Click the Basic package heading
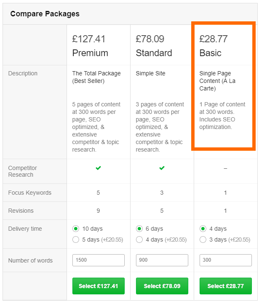This screenshot has width=259, height=304. pos(210,53)
